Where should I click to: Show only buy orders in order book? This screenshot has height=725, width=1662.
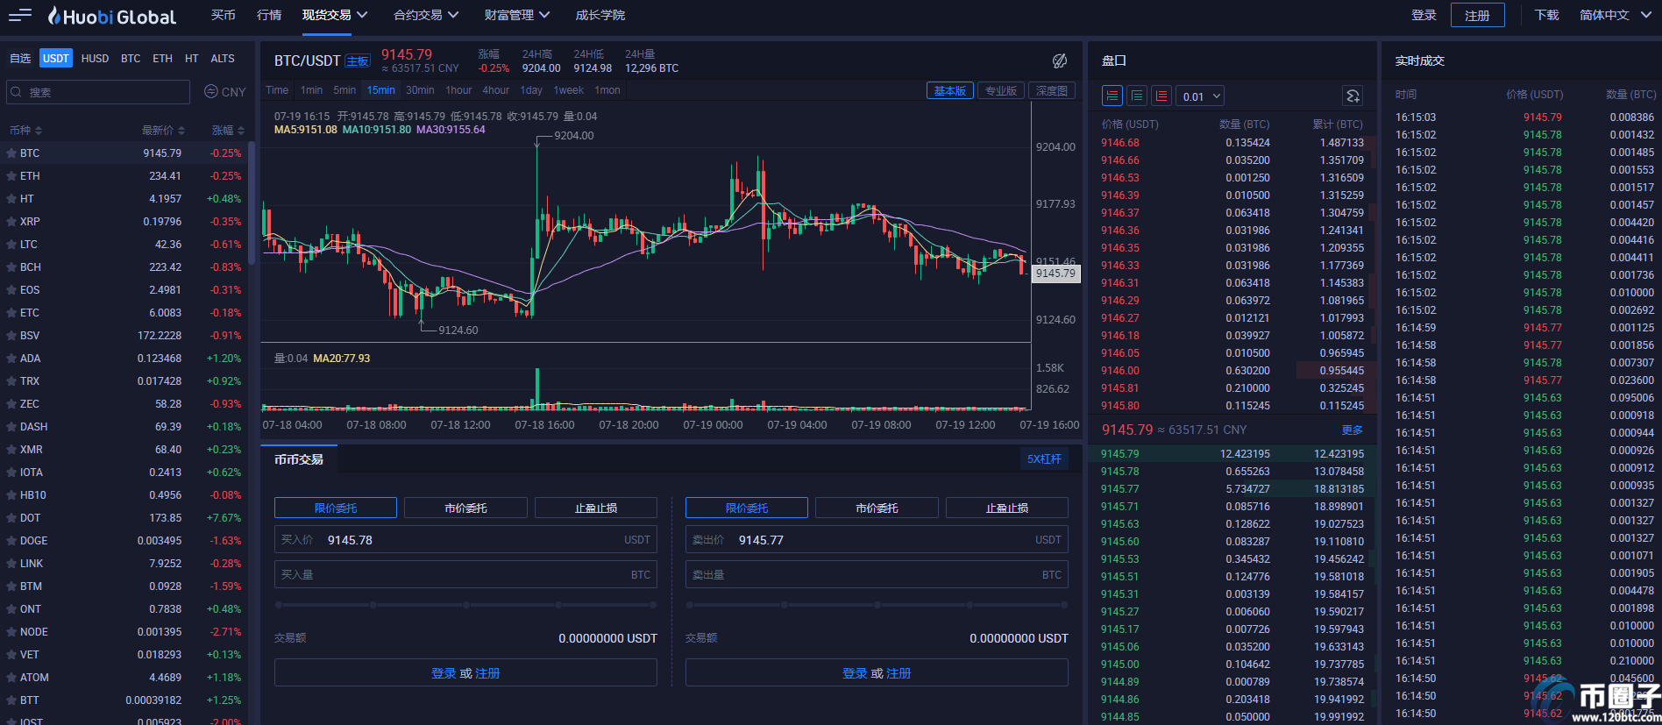(1137, 96)
